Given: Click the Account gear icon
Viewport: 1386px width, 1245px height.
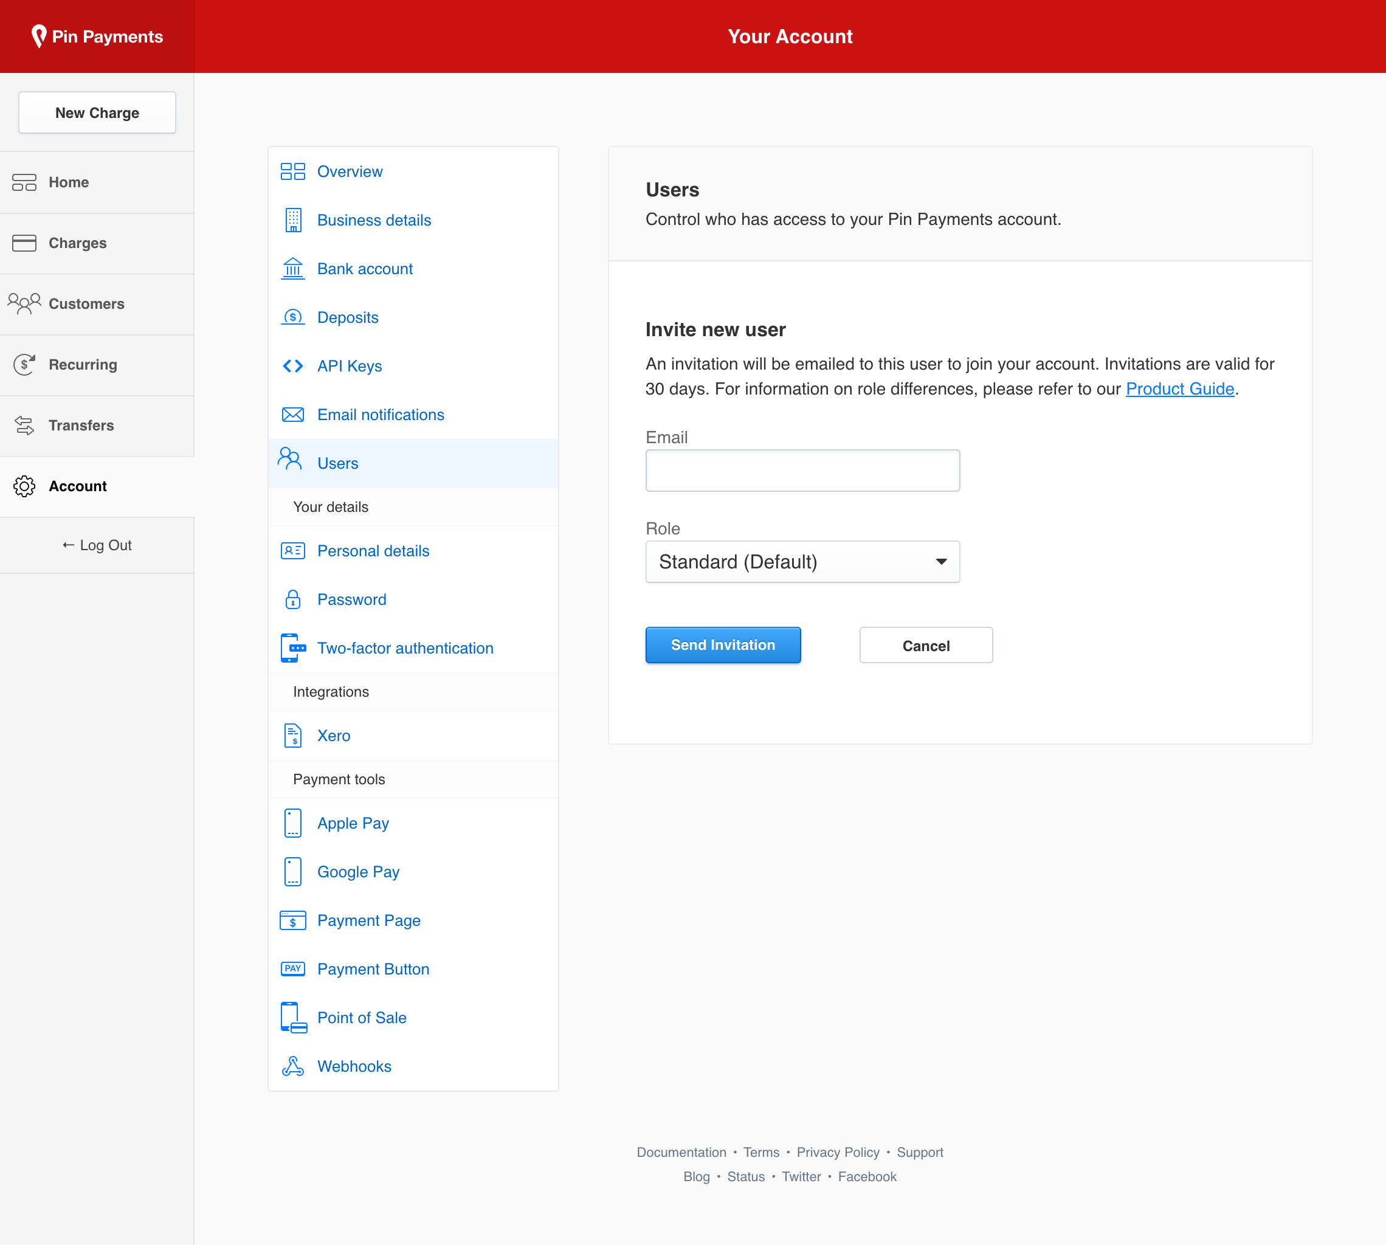Looking at the screenshot, I should [x=25, y=486].
